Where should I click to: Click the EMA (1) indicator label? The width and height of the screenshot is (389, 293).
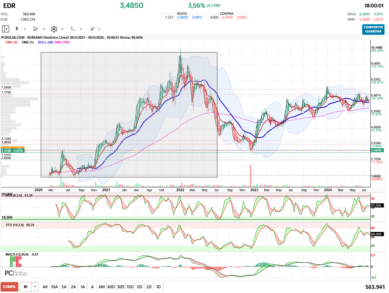(x=28, y=42)
